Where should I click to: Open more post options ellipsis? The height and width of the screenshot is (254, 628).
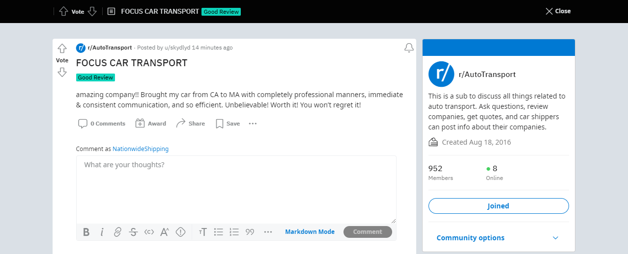(253, 124)
